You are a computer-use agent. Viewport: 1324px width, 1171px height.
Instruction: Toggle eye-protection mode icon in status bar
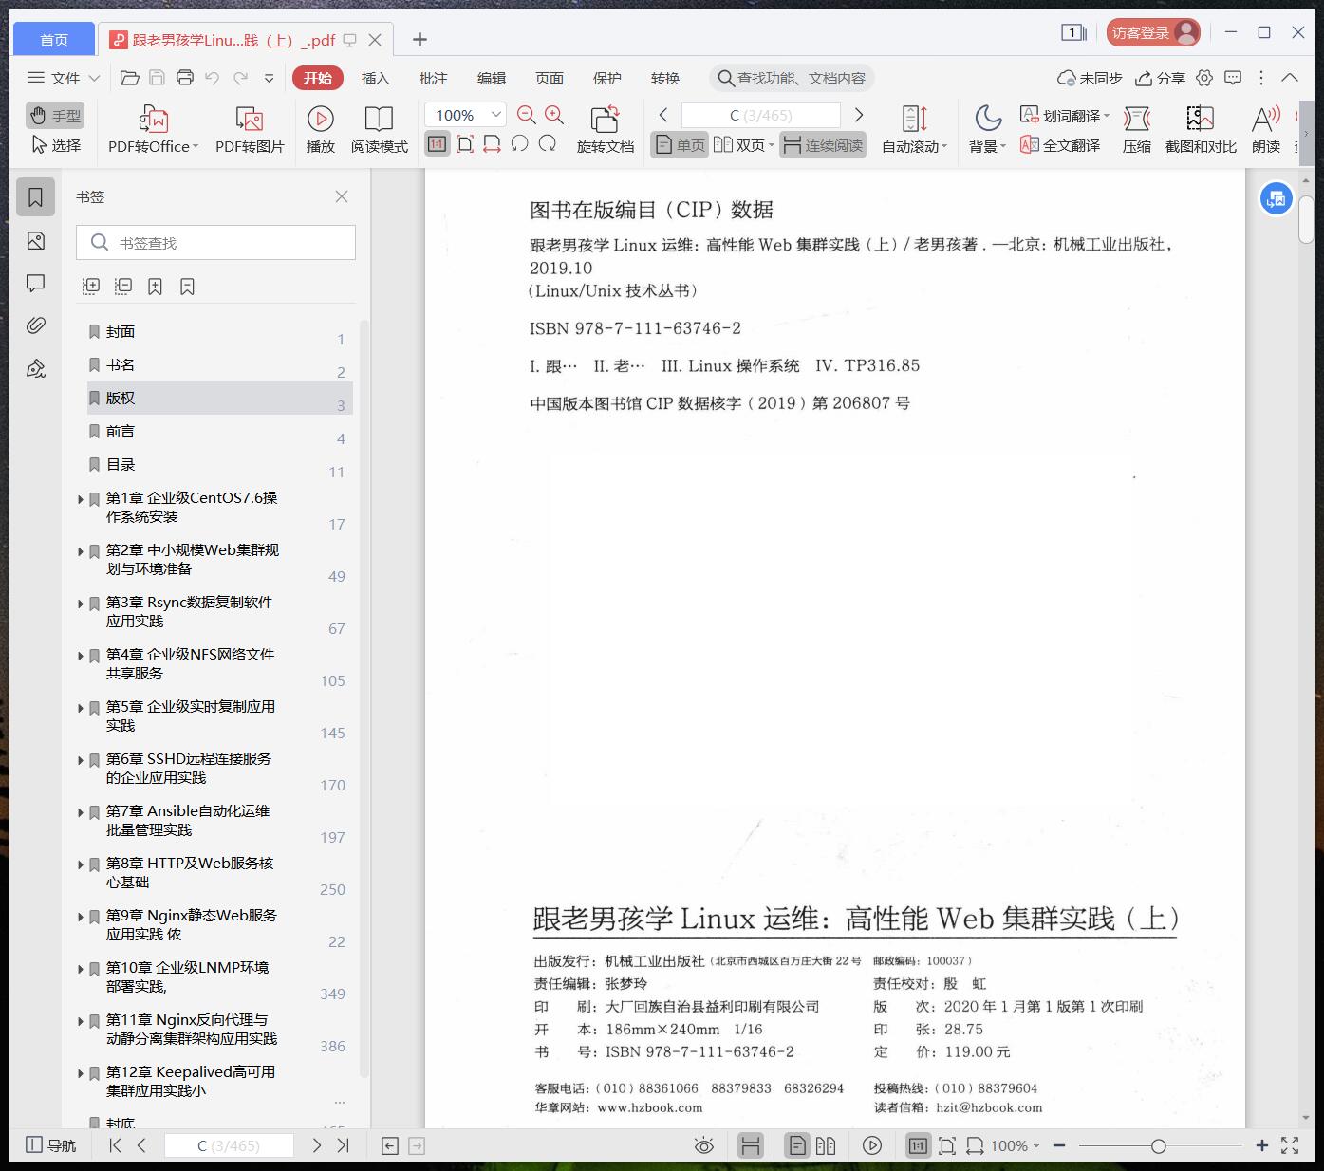click(703, 1145)
